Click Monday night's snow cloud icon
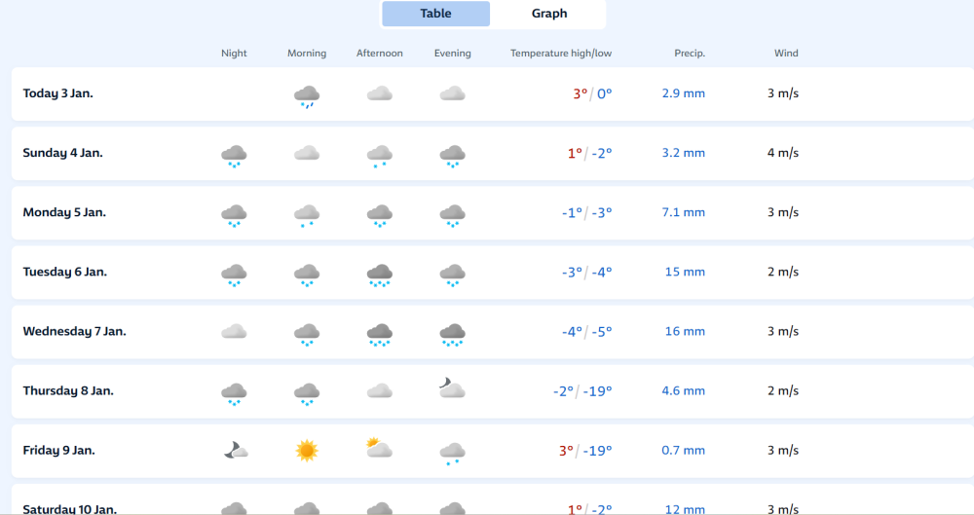Image resolution: width=974 pixels, height=515 pixels. point(234,215)
